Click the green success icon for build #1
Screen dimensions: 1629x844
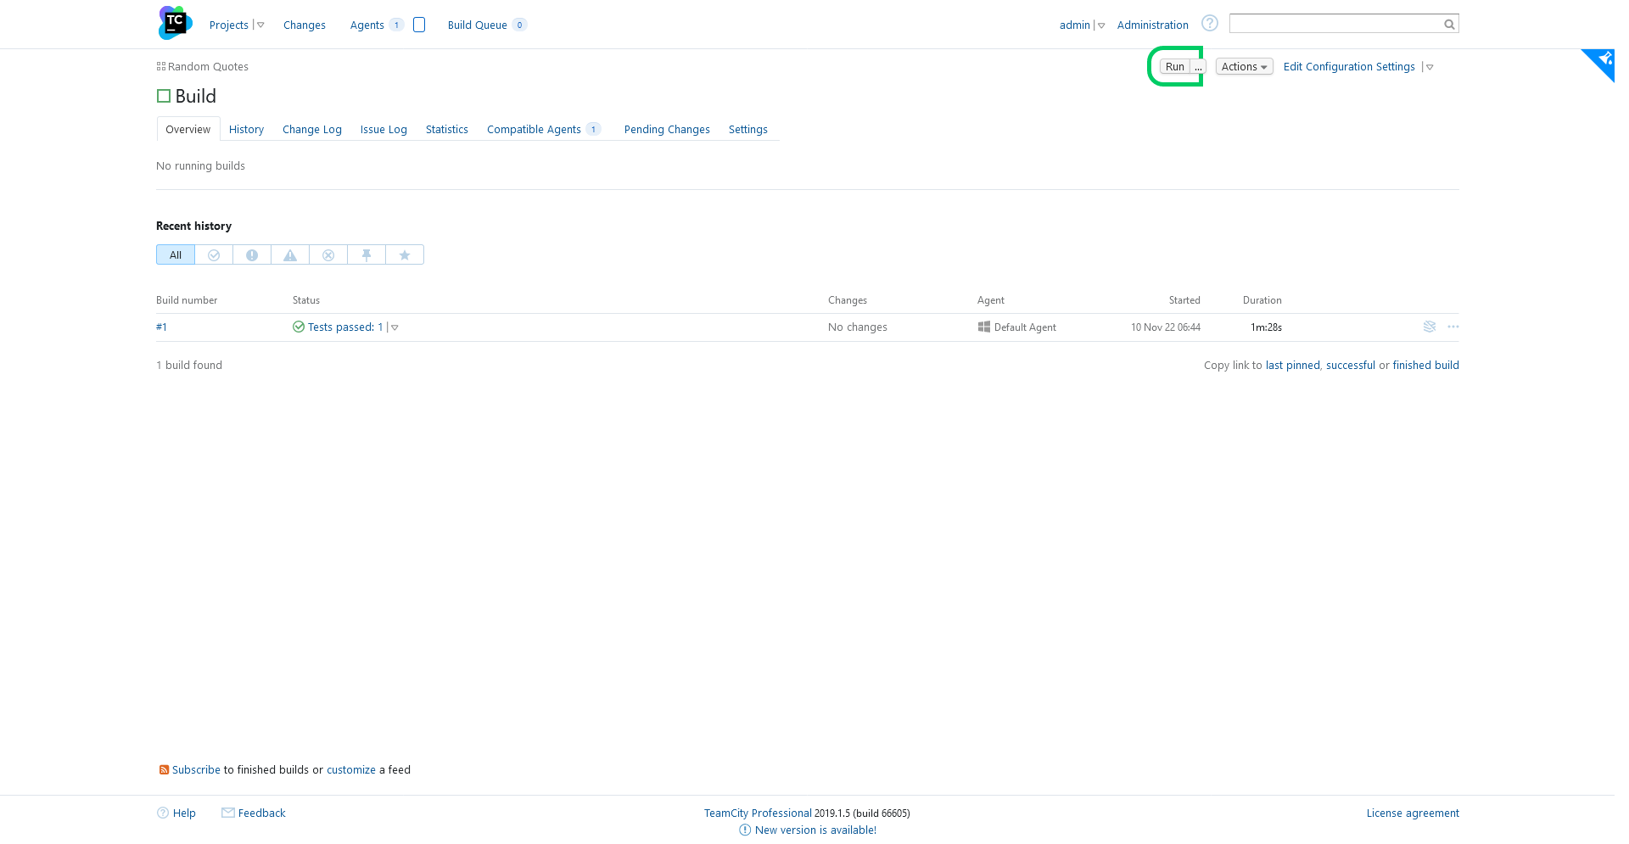[299, 327]
